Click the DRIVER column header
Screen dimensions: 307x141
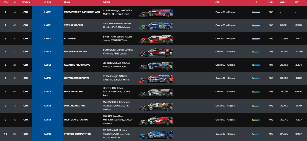pyautogui.click(x=106, y=2)
